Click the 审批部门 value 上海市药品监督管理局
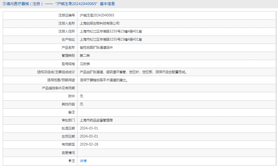This screenshot has width=278, height=167. point(96,120)
